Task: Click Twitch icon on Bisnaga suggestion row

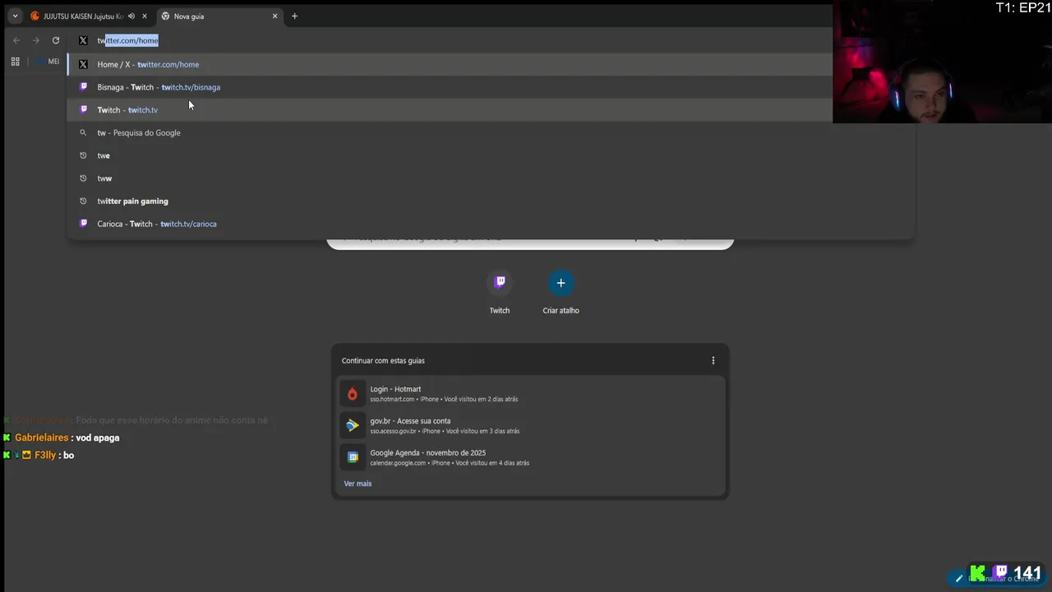Action: [x=83, y=87]
